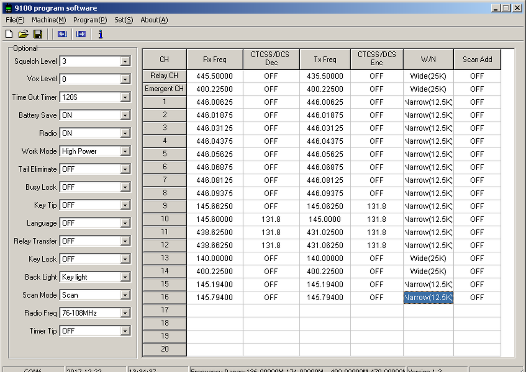The width and height of the screenshot is (526, 372).
Task: Select Tx Freq cell 431.06250
Action: (325, 245)
